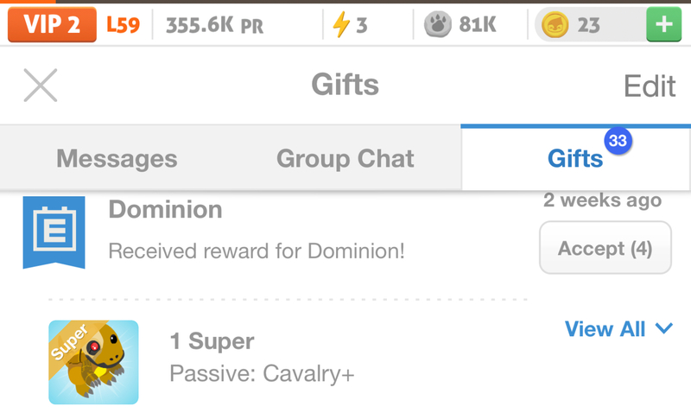Tap the Super Cavalry+ item thumbnail
The image size is (691, 419).
point(93,362)
